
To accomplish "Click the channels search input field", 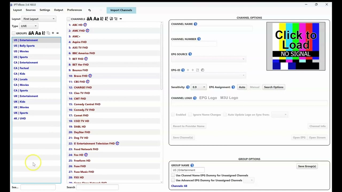I will click(x=97, y=187).
